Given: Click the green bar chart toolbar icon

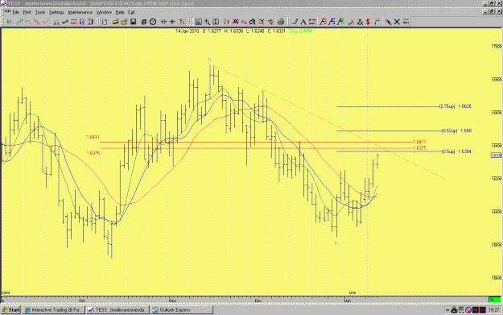Looking at the screenshot, I should tap(19, 22).
